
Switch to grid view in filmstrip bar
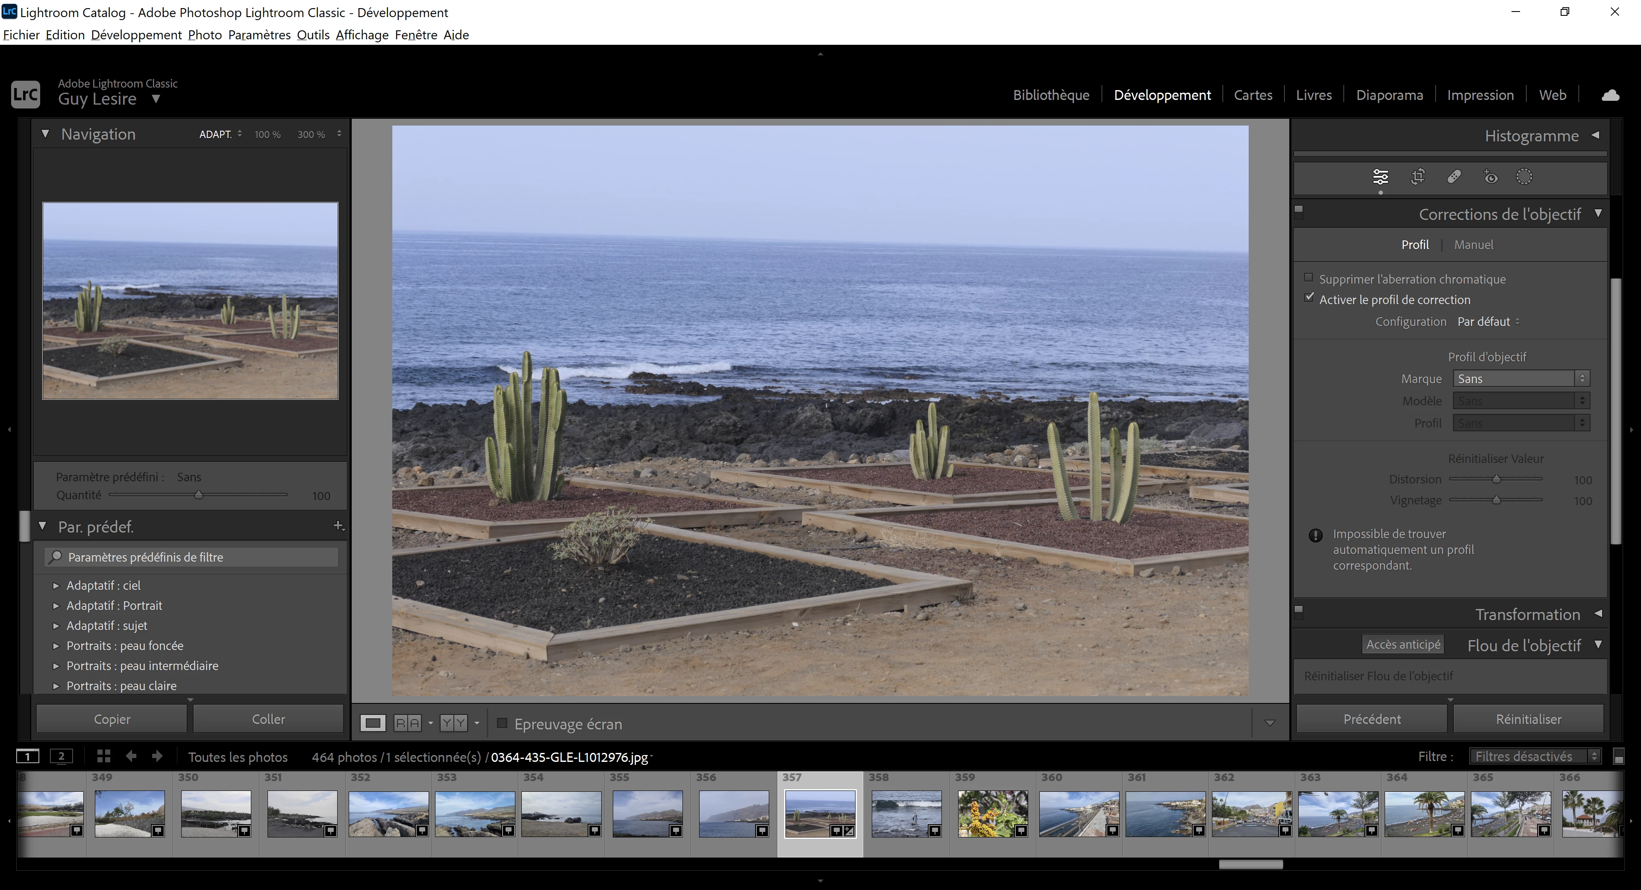tap(103, 756)
